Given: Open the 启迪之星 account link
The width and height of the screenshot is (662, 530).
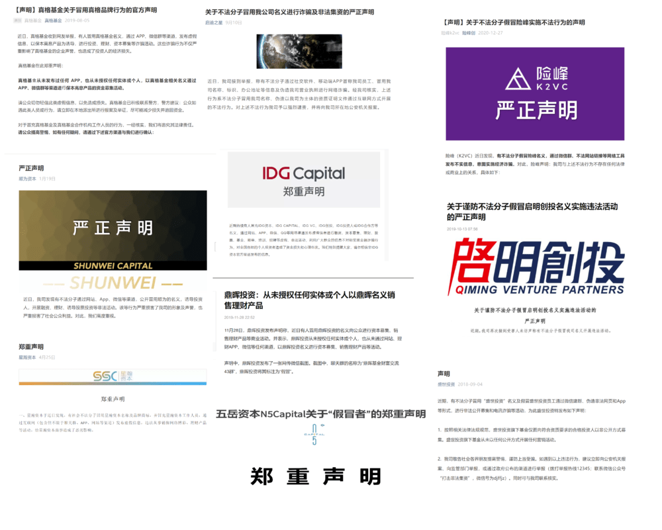Looking at the screenshot, I should (214, 22).
